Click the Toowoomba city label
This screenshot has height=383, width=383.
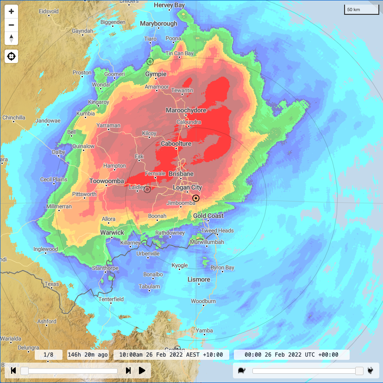107,181
